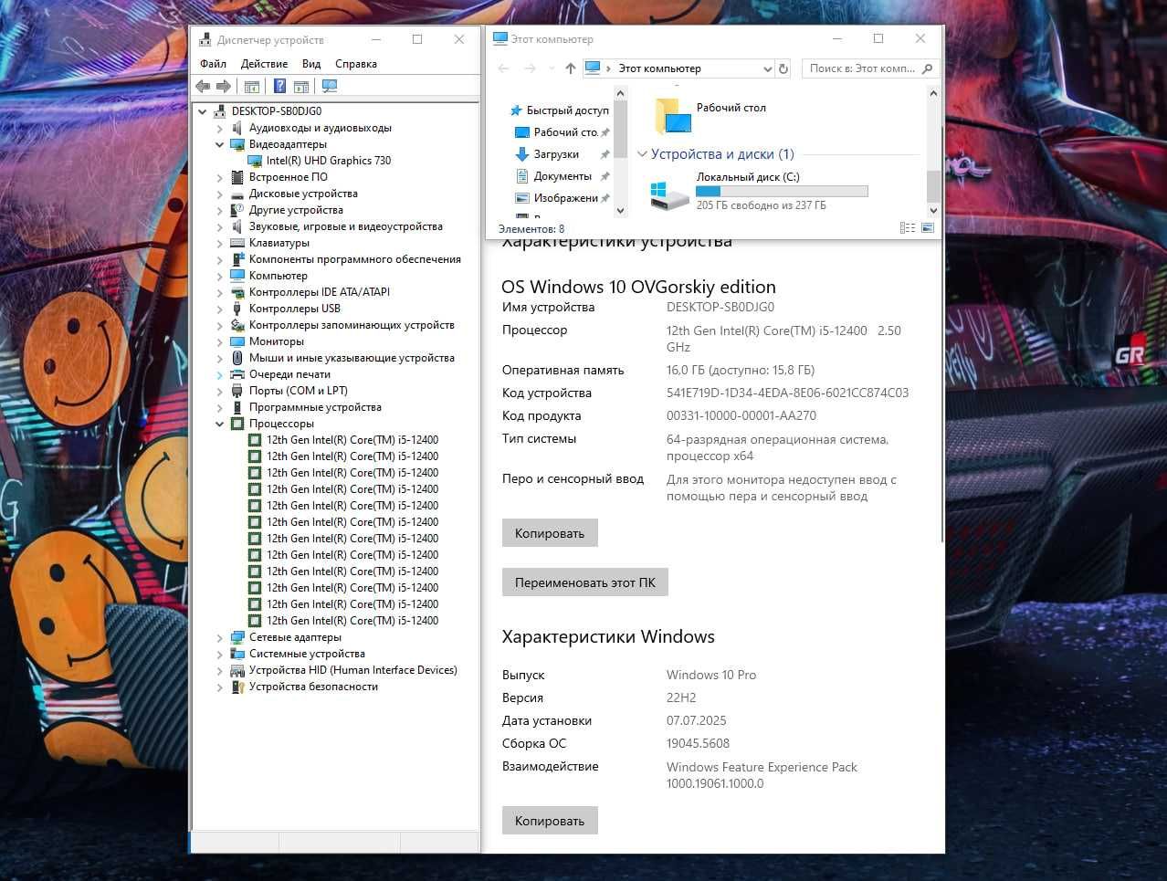Click the Аудиовходы и аудиовыходы speaker icon

[237, 128]
